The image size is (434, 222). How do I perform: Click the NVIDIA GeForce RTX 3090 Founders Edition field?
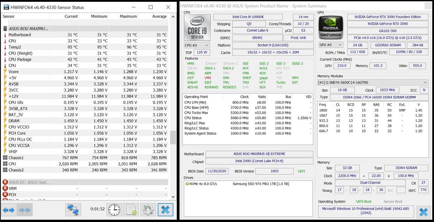(x=388, y=17)
